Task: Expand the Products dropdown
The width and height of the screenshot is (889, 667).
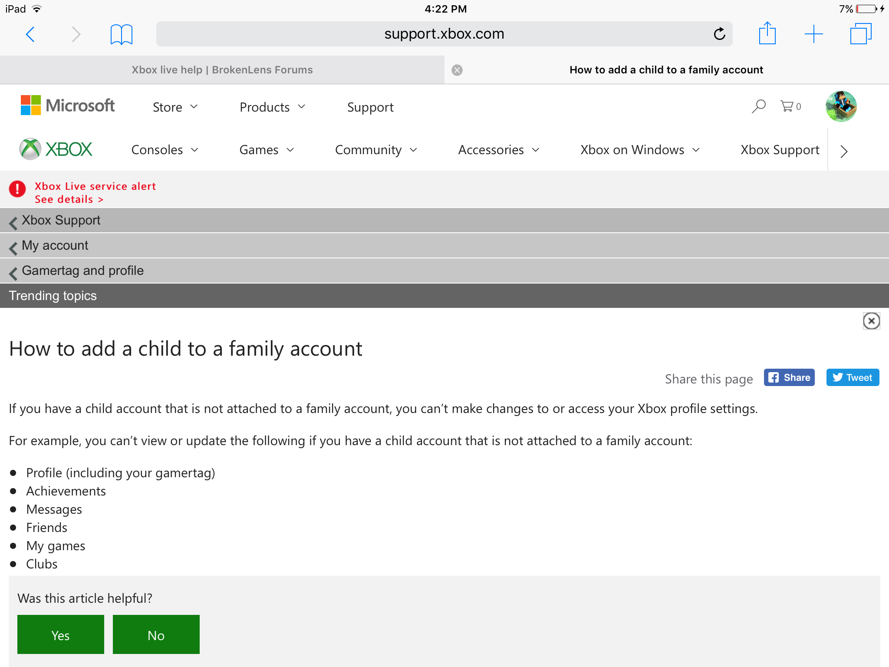Action: pyautogui.click(x=273, y=107)
